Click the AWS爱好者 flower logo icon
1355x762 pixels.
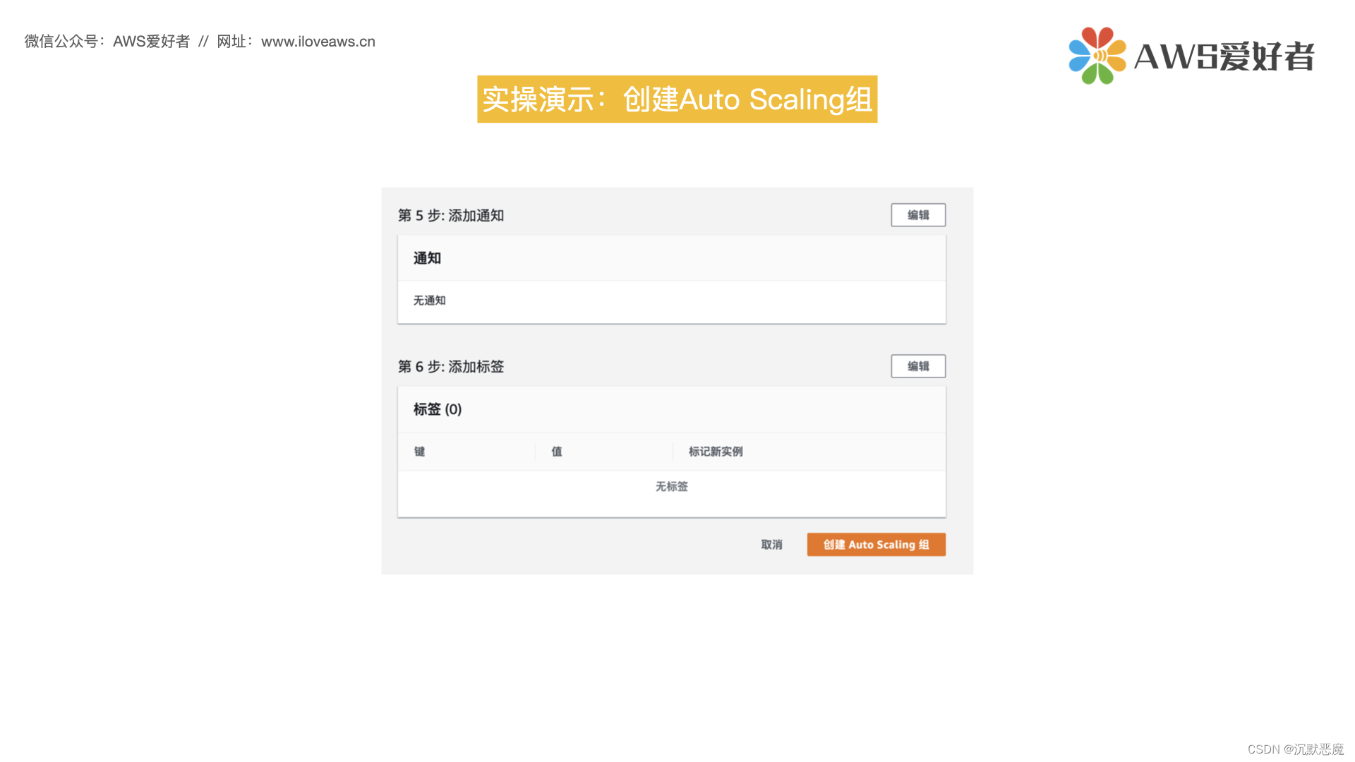1097,56
